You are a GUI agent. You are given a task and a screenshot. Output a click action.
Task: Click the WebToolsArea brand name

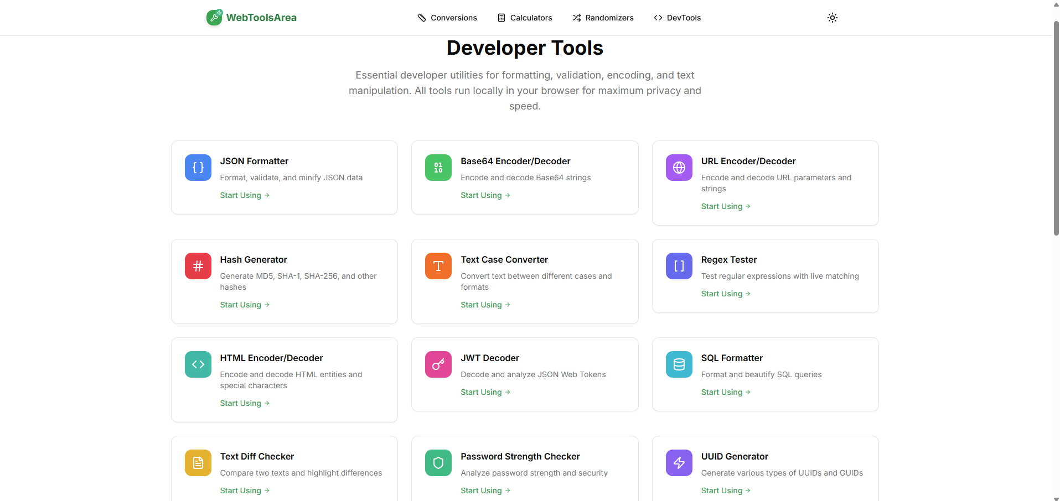(x=261, y=18)
